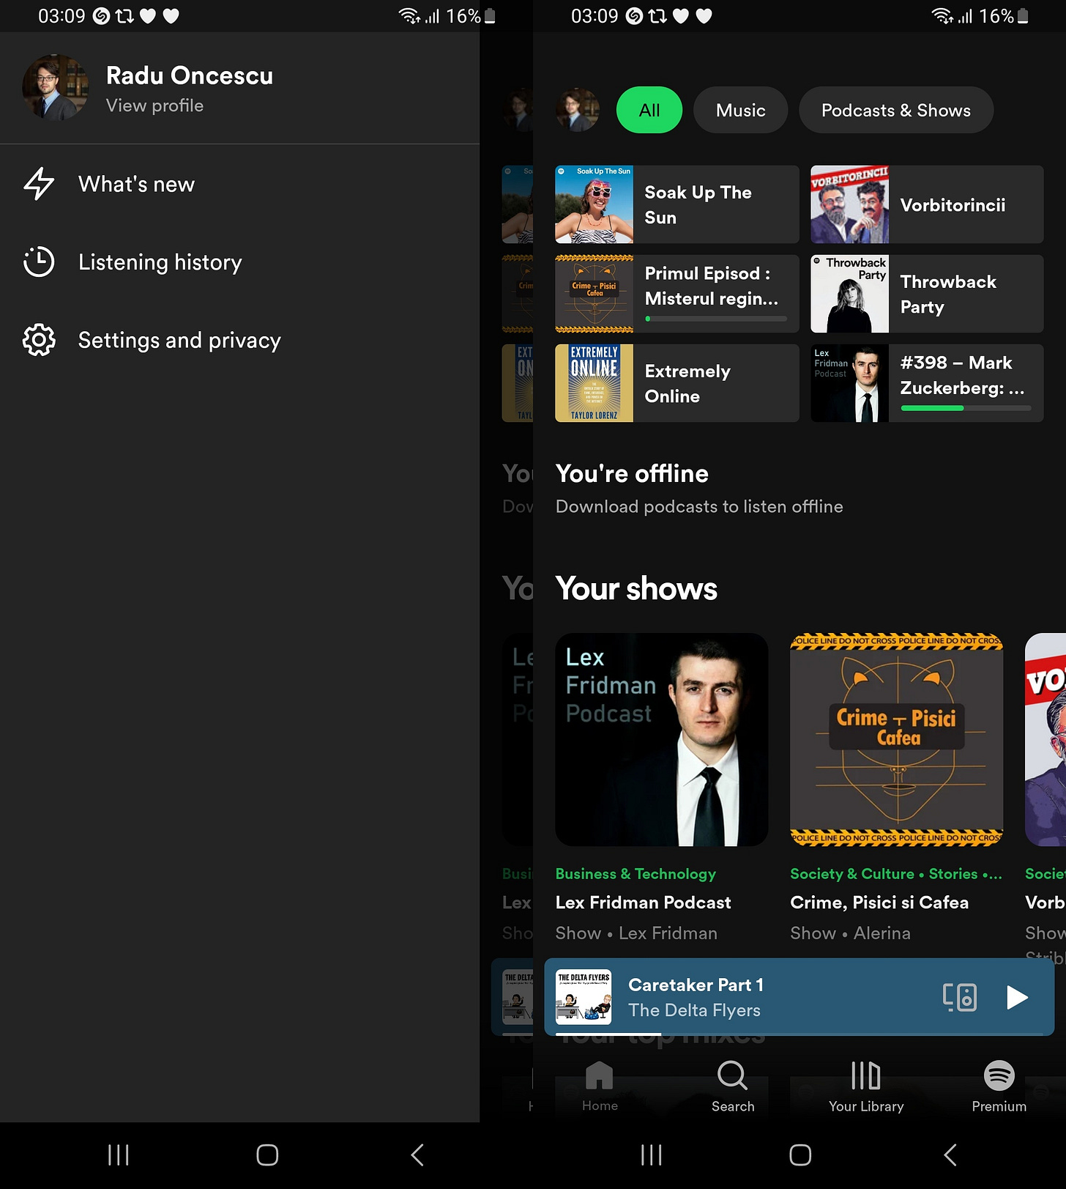Tap the Caretaker Part 1 track title
This screenshot has width=1066, height=1189.
(x=696, y=985)
